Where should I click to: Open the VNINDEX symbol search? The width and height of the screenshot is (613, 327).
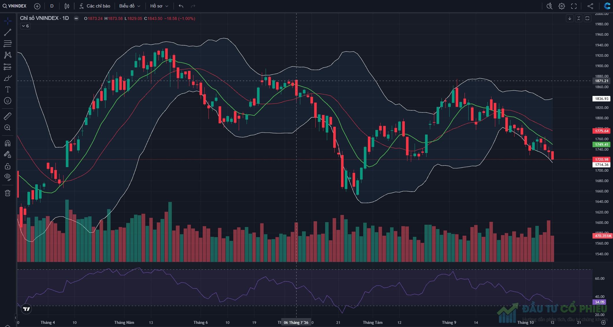coord(14,6)
